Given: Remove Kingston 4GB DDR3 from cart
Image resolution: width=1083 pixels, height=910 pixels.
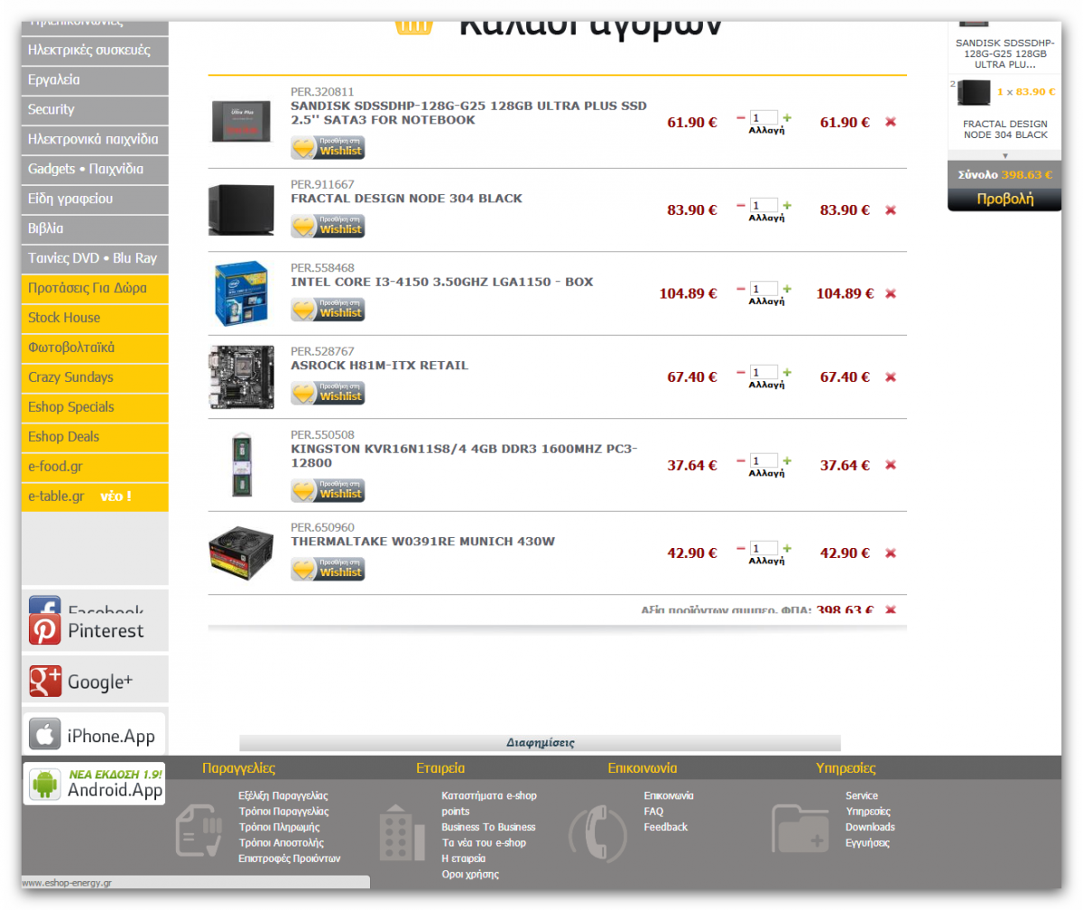Looking at the screenshot, I should point(891,465).
